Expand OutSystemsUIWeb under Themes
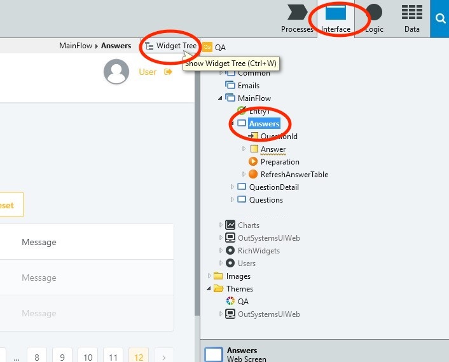Viewport: 449px width, 362px height. [x=221, y=314]
